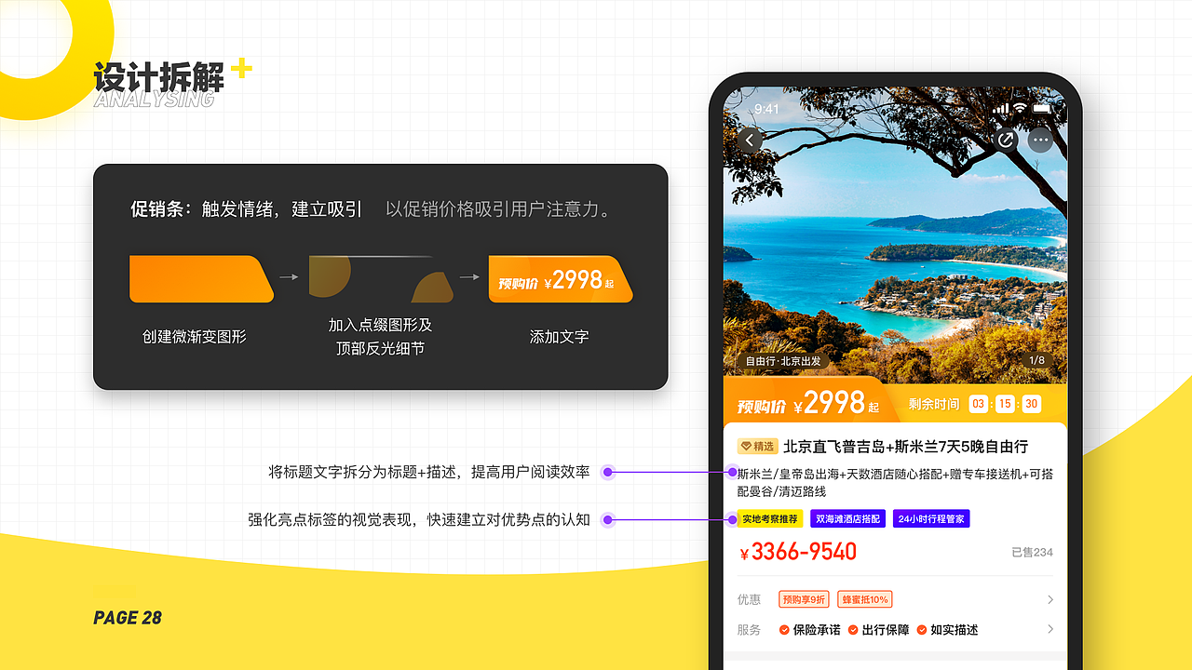
Task: Click the 蜂蜜抵10% coupon tag
Action: click(x=864, y=600)
